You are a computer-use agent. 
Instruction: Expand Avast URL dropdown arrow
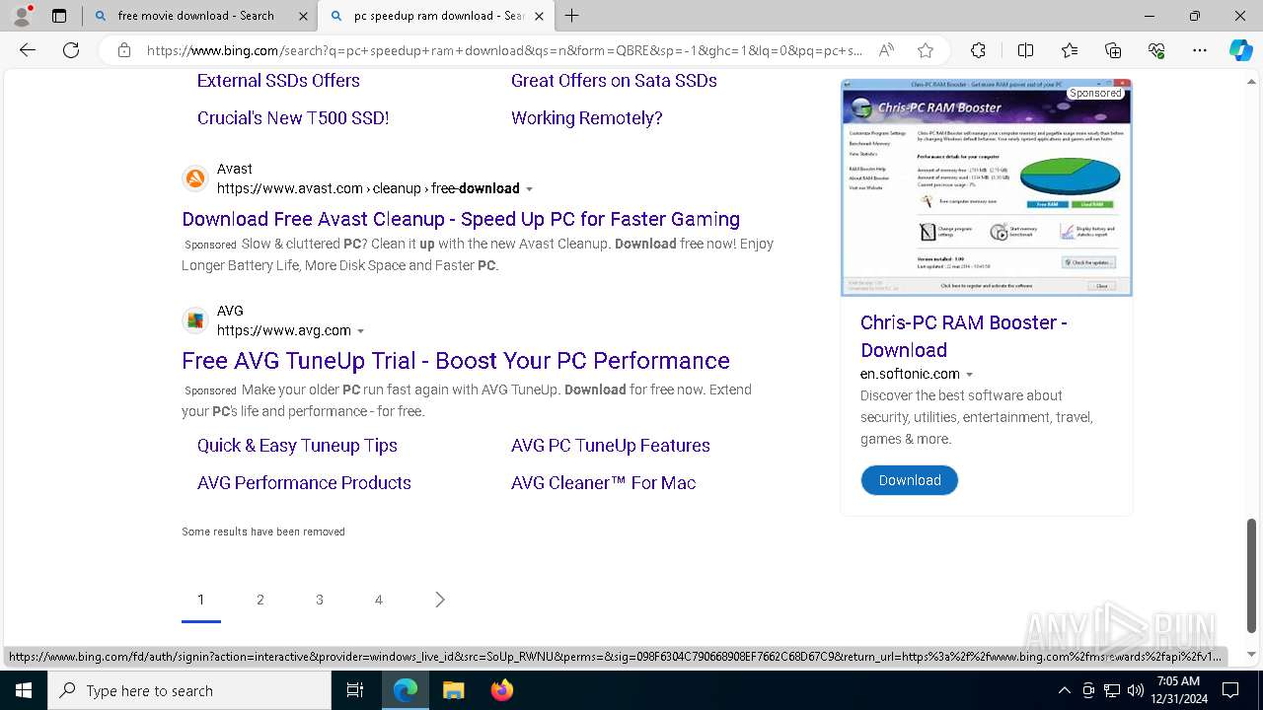[529, 189]
